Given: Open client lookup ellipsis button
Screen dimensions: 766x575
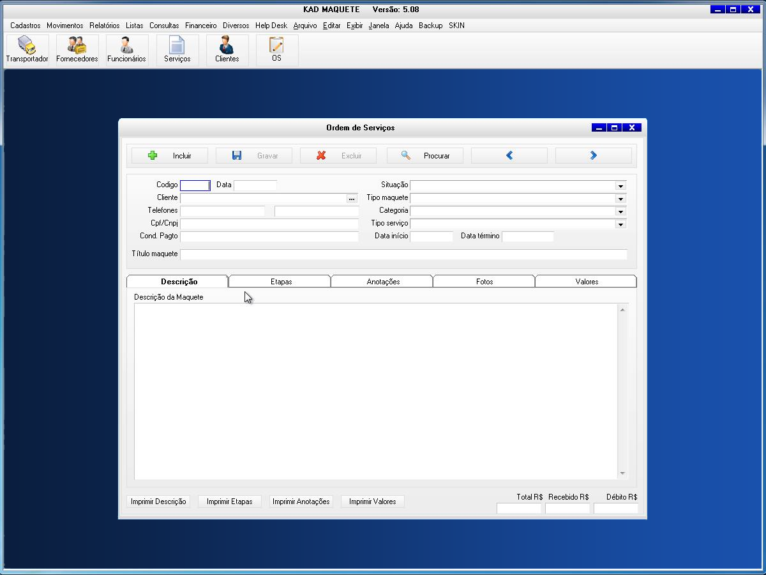Looking at the screenshot, I should [352, 198].
